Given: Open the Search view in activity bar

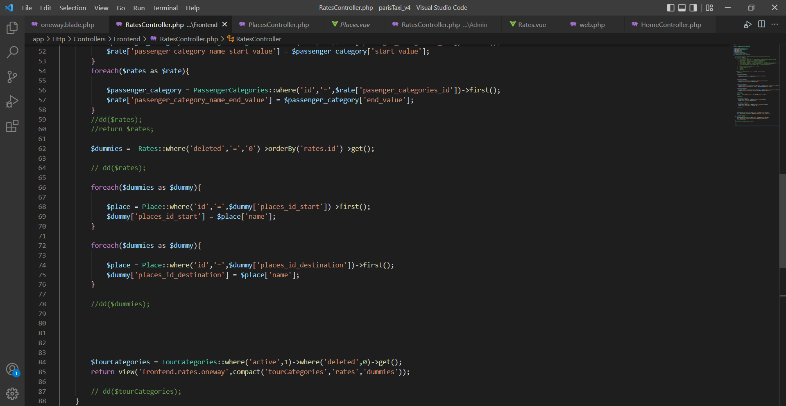Looking at the screenshot, I should (x=12, y=52).
